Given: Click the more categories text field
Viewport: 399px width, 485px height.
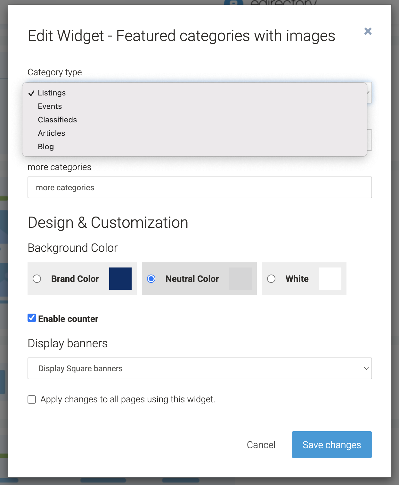Looking at the screenshot, I should 199,187.
